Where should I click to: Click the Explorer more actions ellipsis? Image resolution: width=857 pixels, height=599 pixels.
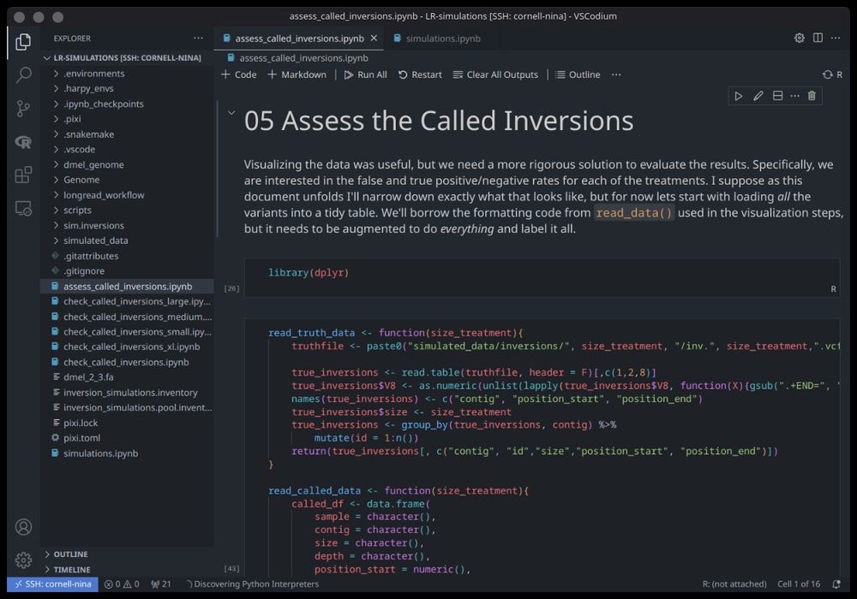(199, 39)
